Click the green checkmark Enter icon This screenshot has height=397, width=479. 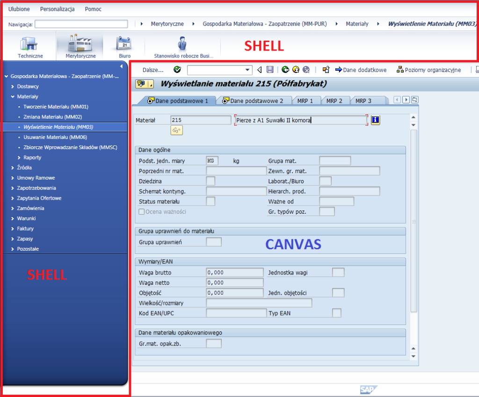click(x=177, y=70)
